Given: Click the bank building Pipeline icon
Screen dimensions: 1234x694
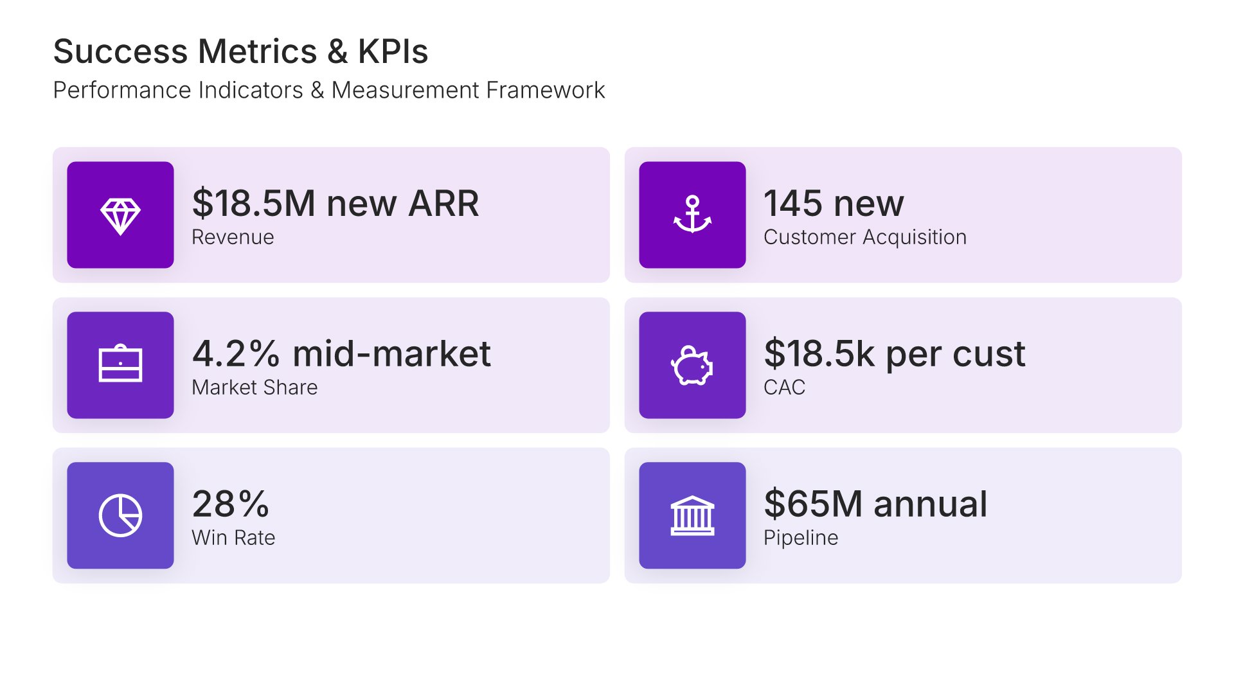Looking at the screenshot, I should (x=692, y=515).
